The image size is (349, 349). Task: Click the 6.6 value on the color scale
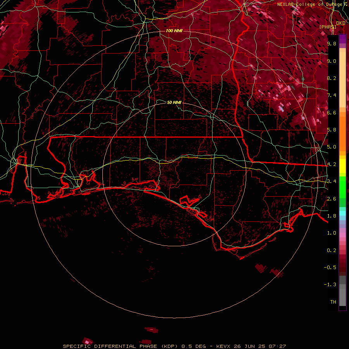[x=332, y=112]
